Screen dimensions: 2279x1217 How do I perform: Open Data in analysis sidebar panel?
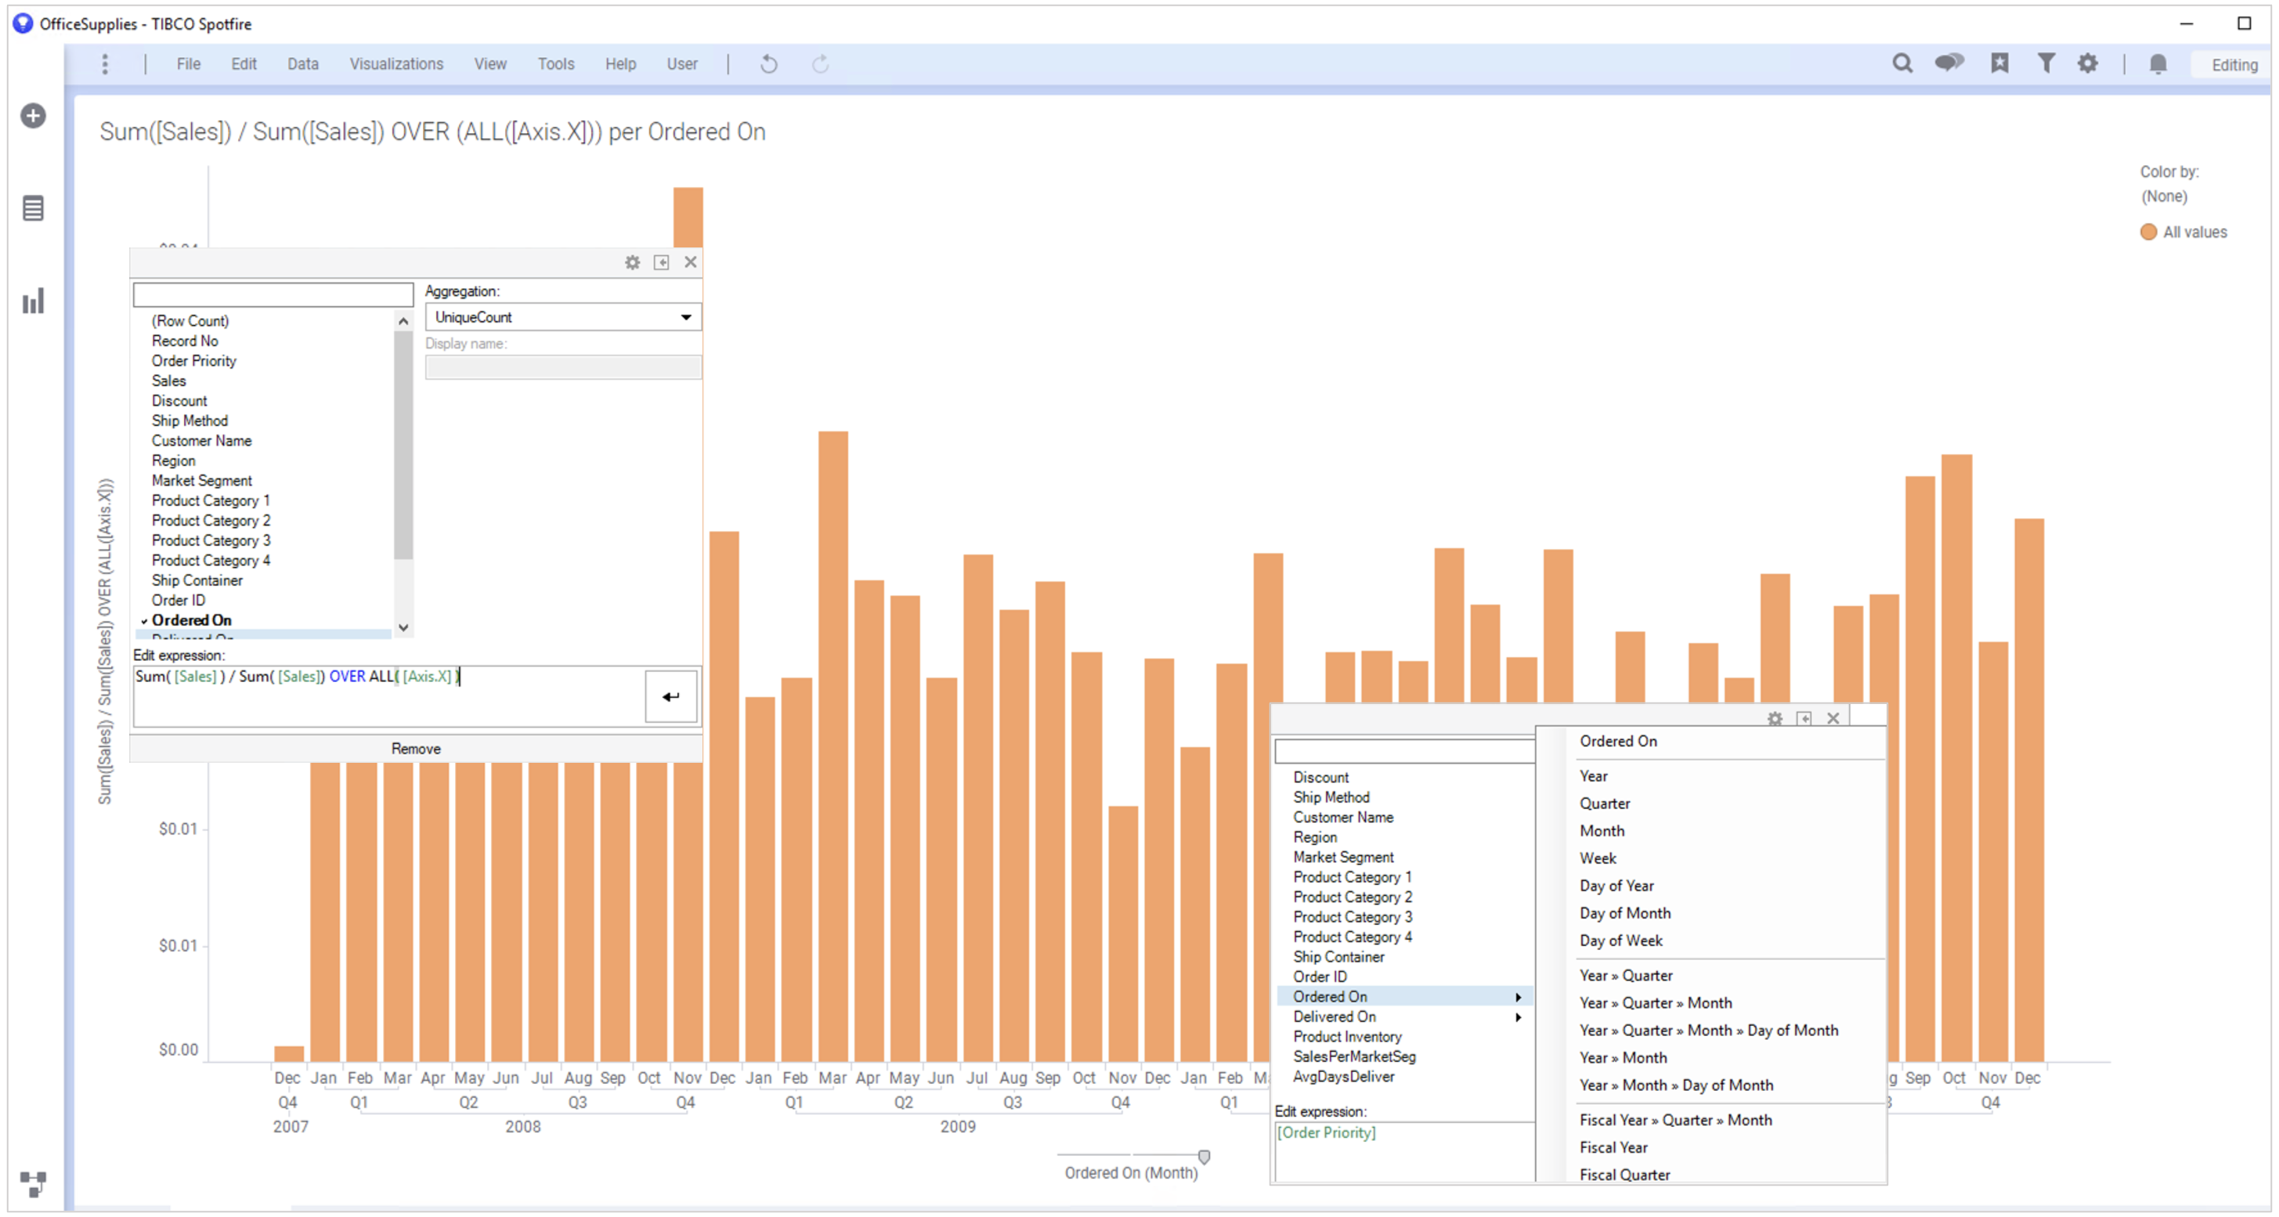34,209
